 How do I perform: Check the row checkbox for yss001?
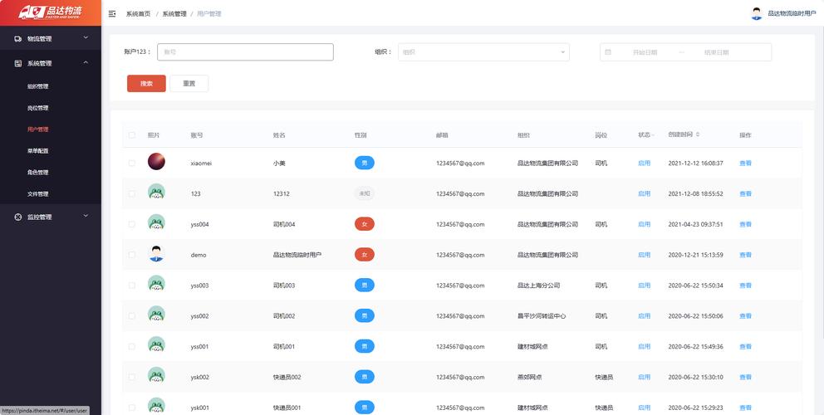coord(132,346)
